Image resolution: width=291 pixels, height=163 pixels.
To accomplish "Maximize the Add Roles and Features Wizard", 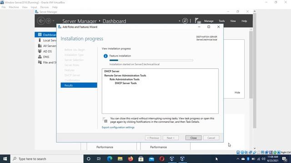I will (209, 27).
